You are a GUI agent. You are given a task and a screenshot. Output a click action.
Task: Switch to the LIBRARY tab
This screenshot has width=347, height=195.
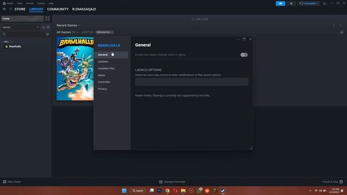[x=36, y=9]
